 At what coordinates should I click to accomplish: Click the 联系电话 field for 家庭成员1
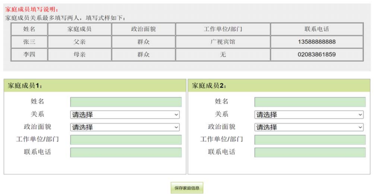(x=126, y=153)
